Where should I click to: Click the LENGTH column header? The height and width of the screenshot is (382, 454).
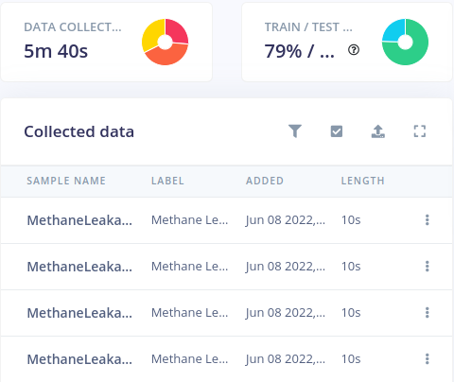pos(363,181)
